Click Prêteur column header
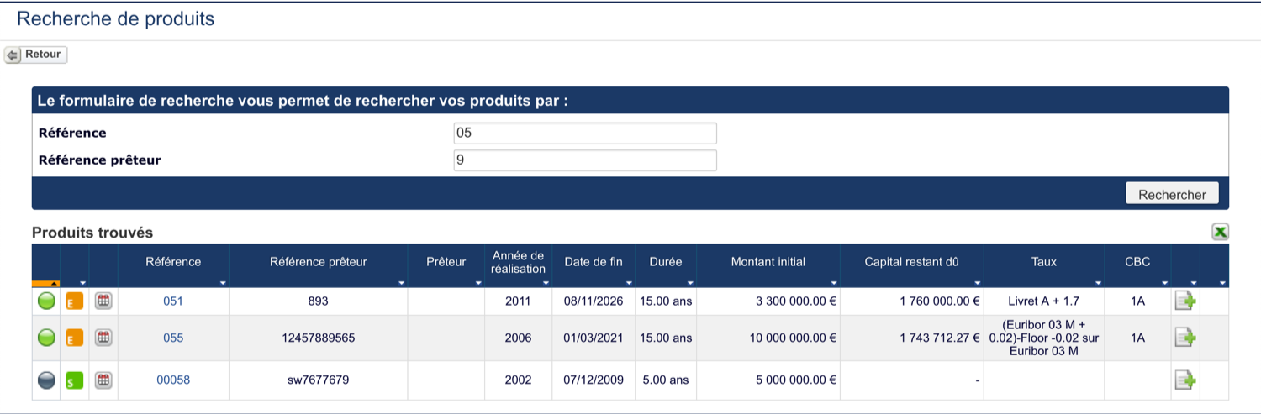Screen dimensions: 1261x414 point(446,262)
